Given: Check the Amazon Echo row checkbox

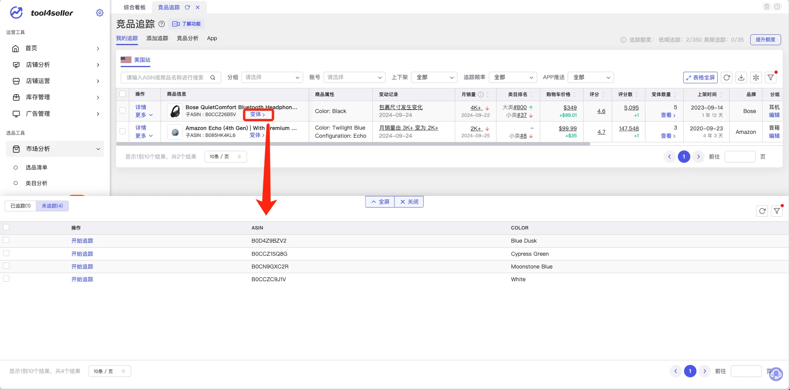Looking at the screenshot, I should [123, 131].
